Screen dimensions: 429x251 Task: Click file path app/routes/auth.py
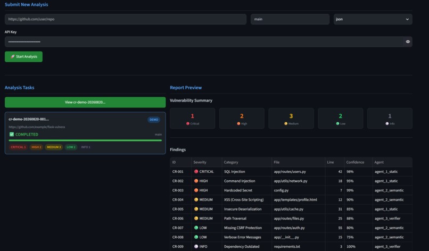tap(289, 228)
